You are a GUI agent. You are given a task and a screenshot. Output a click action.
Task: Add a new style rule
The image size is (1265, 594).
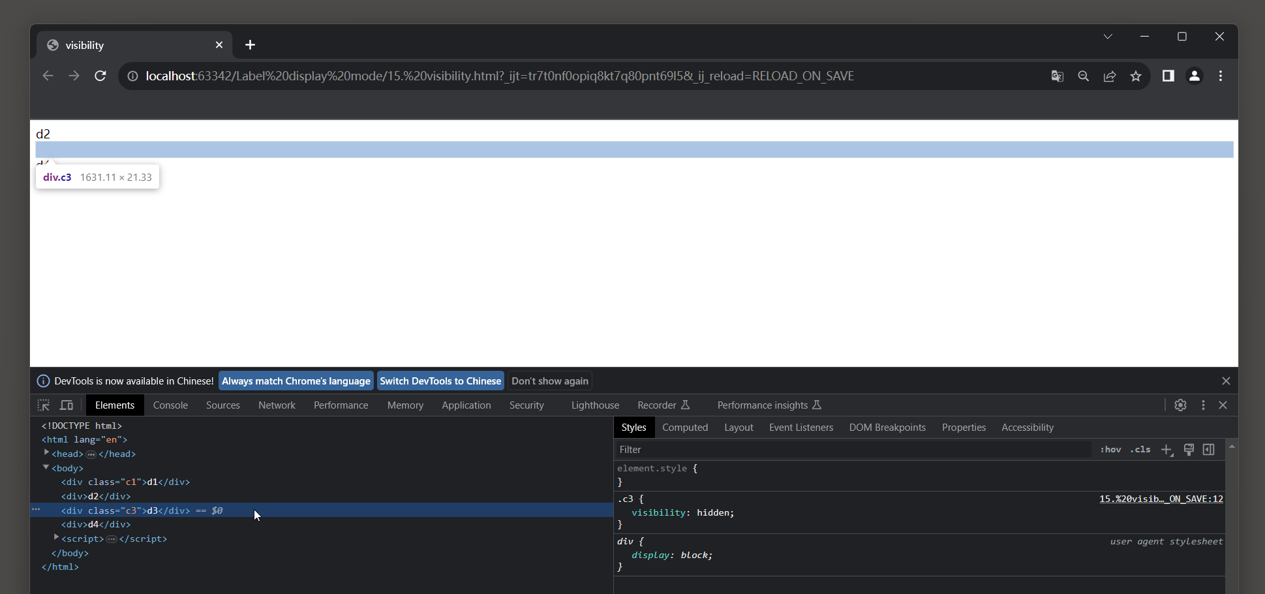click(1166, 450)
